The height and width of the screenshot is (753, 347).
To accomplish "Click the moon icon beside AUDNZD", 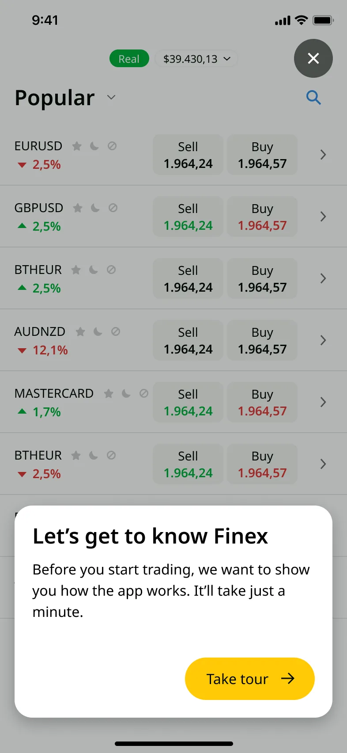I will (98, 331).
